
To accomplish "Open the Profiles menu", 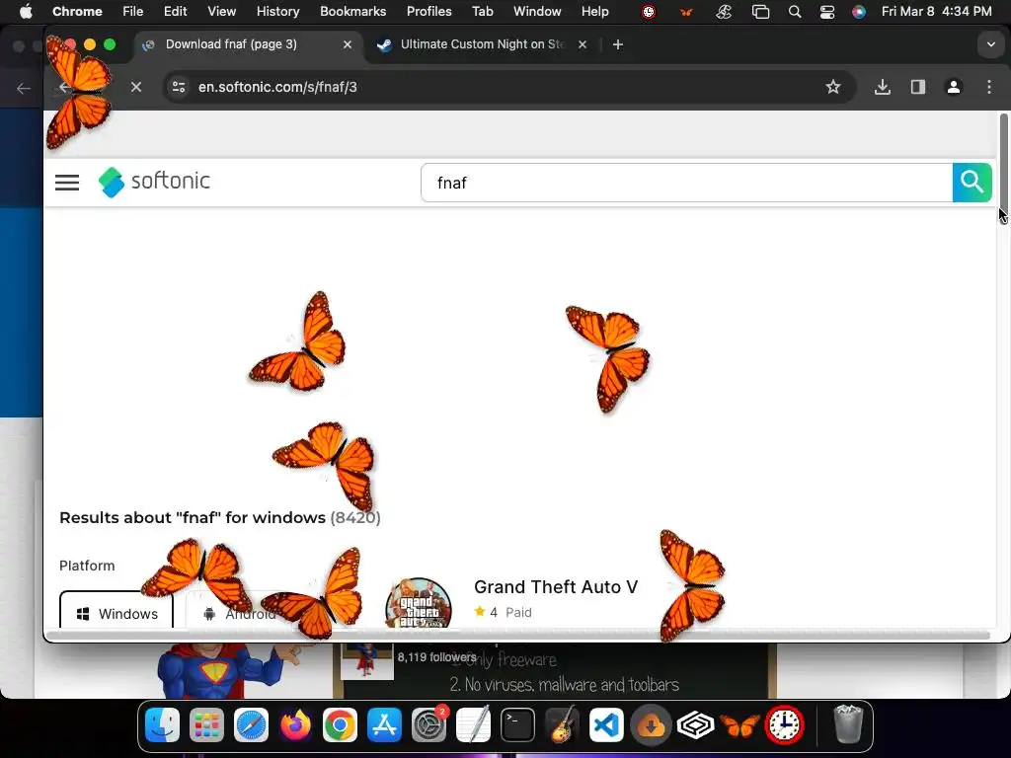I will [428, 11].
